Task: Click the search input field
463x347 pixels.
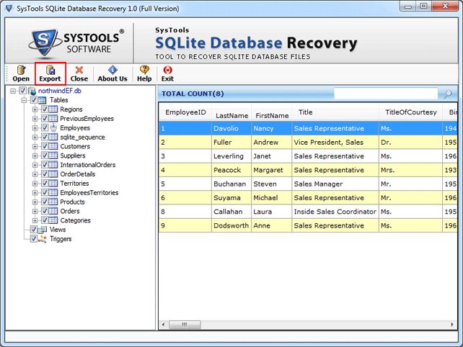Action: pos(385,94)
